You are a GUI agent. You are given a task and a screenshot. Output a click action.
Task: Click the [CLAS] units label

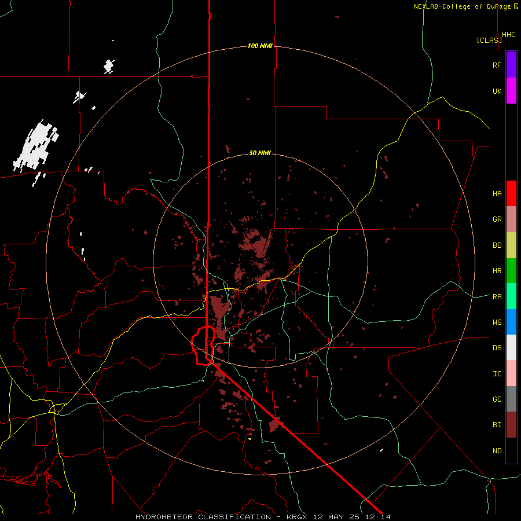(489, 40)
